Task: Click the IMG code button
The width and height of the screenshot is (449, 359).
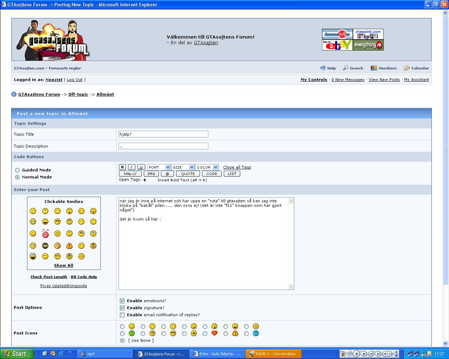Action: [x=151, y=174]
